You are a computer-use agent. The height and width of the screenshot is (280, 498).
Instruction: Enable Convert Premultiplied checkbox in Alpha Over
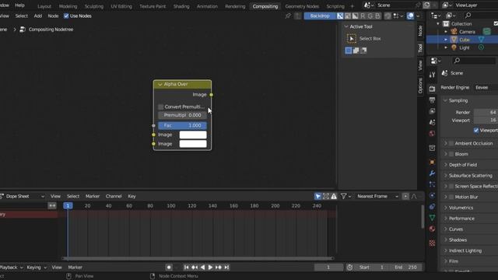click(161, 107)
